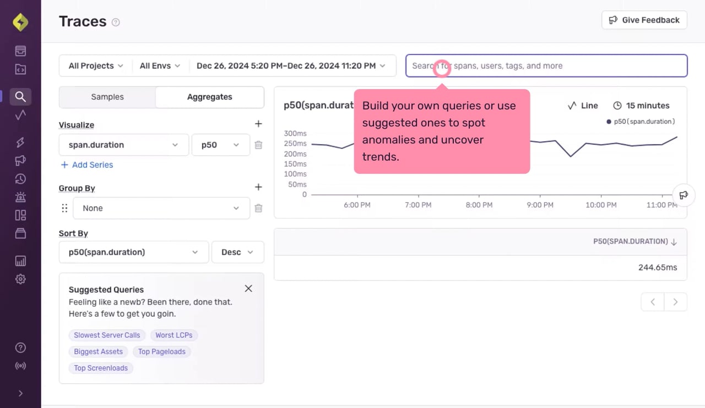Open the p50 aggregate function dropdown

(x=220, y=145)
